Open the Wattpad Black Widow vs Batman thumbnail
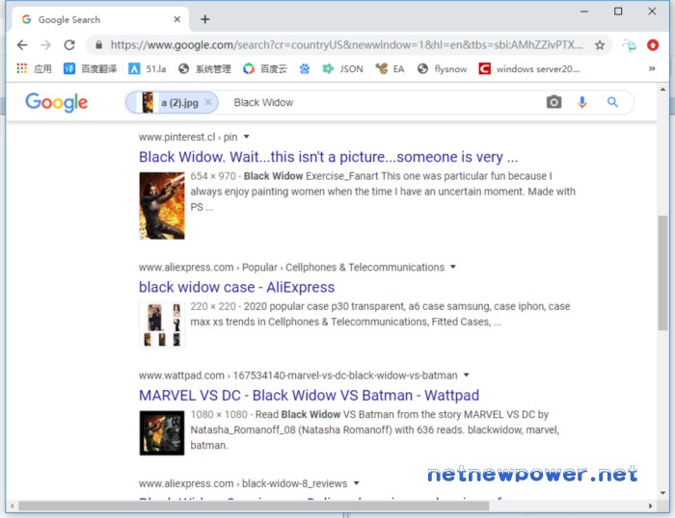The height and width of the screenshot is (518, 675). pos(162,433)
